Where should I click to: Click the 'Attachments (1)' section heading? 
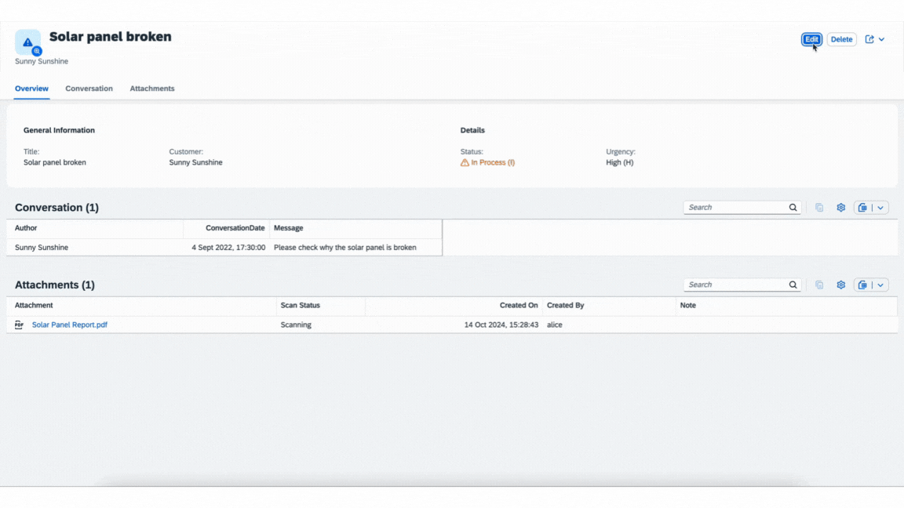[x=55, y=285]
